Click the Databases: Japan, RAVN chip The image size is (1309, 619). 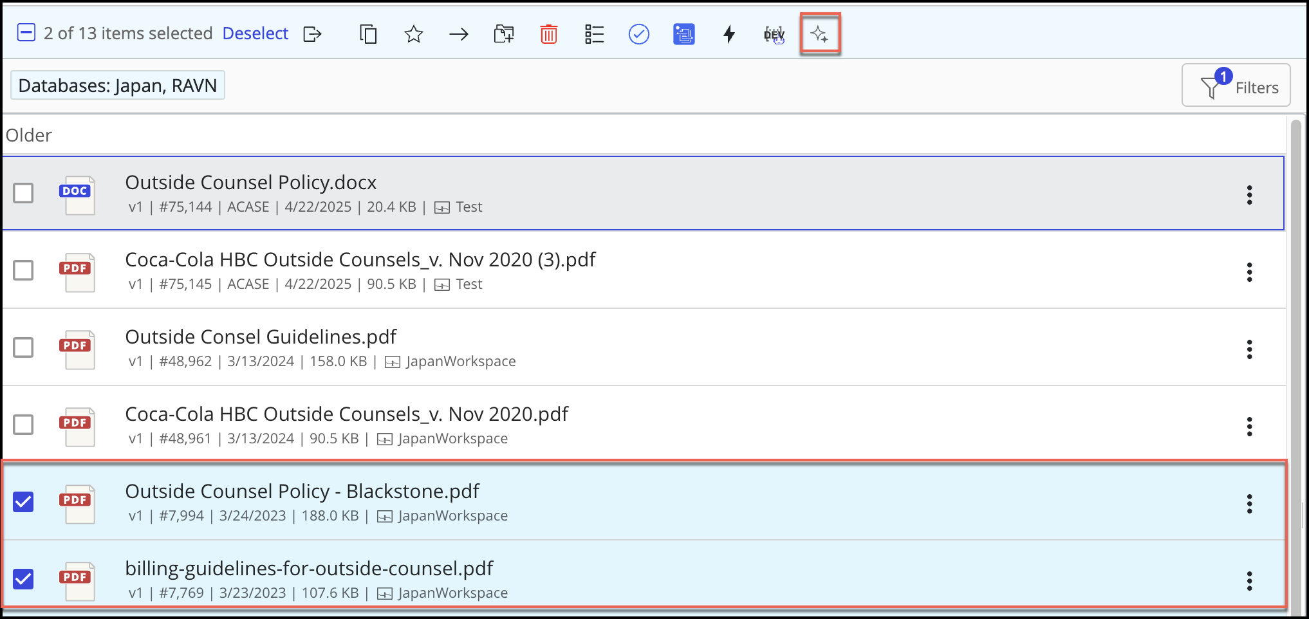(x=118, y=86)
